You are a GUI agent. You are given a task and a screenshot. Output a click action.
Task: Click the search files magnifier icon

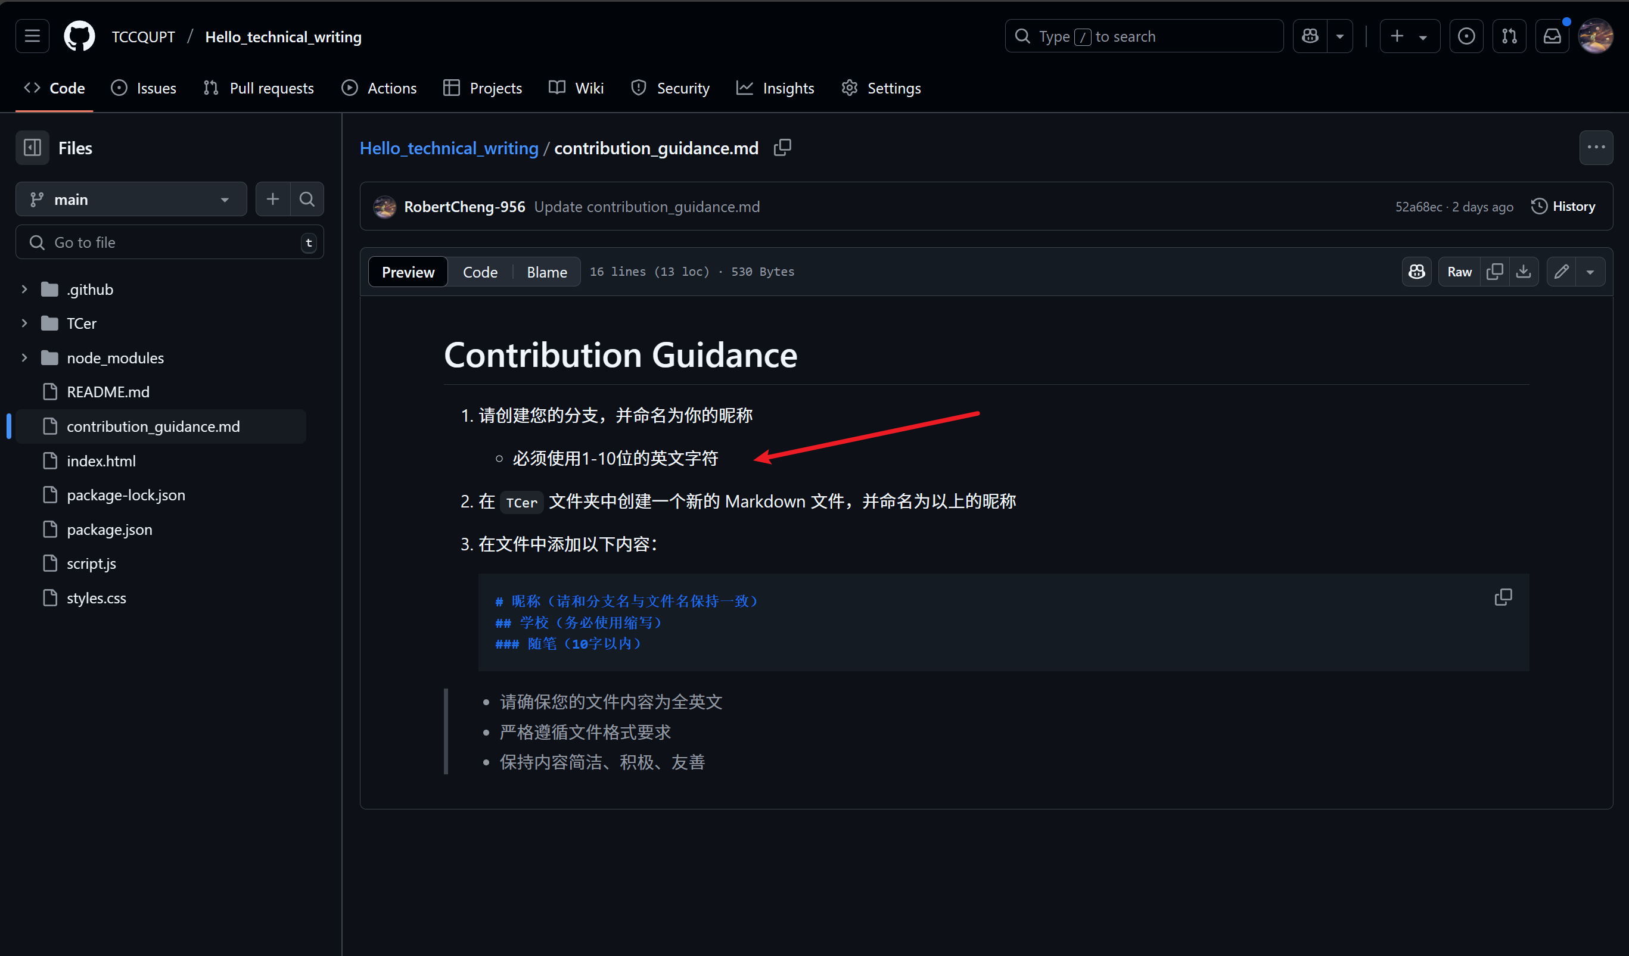coord(307,199)
